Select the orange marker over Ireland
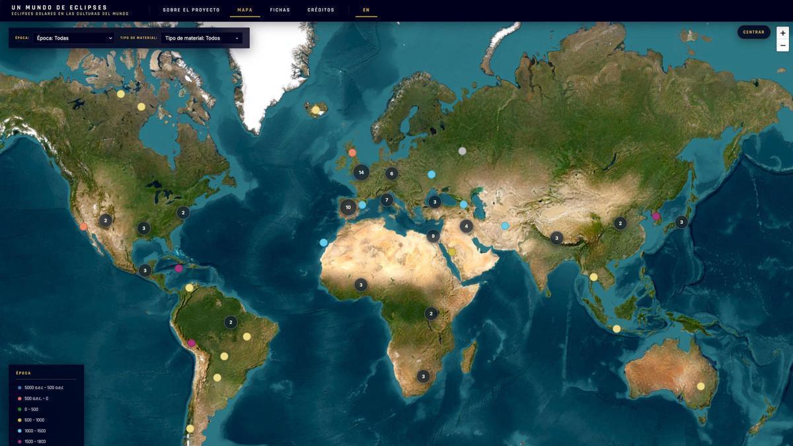Image resolution: width=793 pixels, height=446 pixels. point(352,153)
